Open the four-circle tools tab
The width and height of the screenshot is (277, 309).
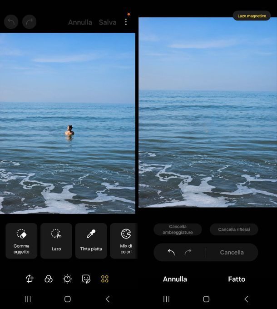tap(105, 279)
